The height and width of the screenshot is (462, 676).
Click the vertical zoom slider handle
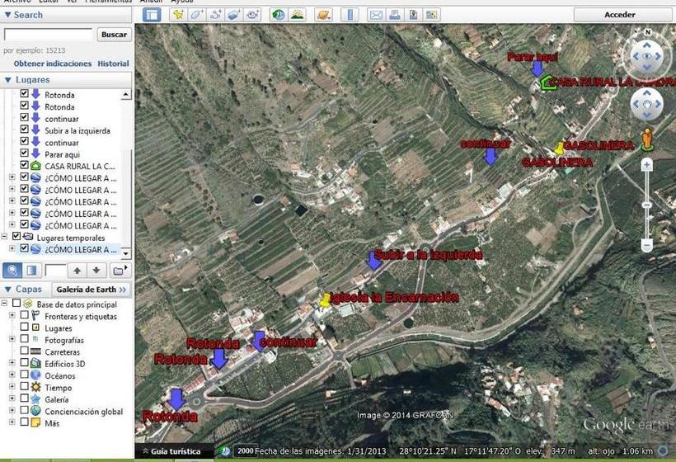pyautogui.click(x=646, y=205)
